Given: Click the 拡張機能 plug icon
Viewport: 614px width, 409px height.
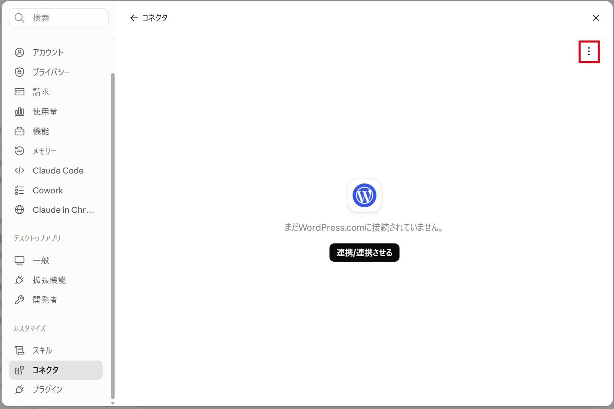Looking at the screenshot, I should tap(19, 280).
